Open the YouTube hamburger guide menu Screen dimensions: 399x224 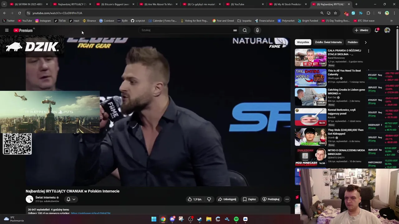[x=7, y=30]
